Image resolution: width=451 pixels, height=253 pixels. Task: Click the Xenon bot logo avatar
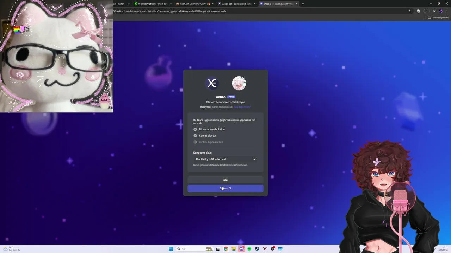coord(212,83)
